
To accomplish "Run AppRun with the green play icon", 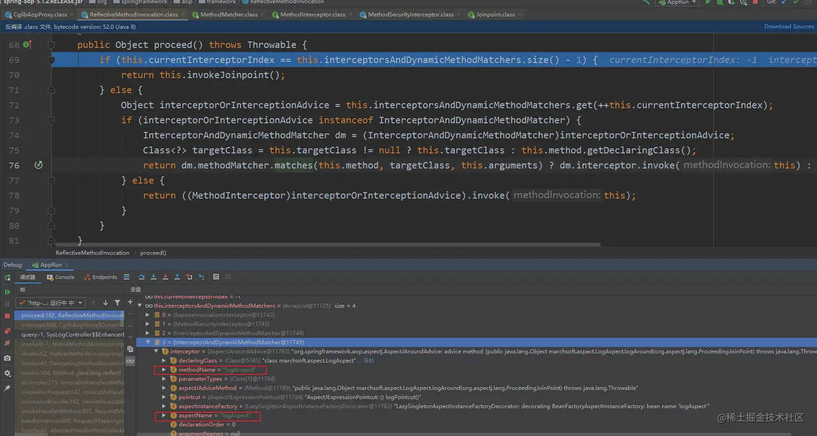I will coord(708,2).
